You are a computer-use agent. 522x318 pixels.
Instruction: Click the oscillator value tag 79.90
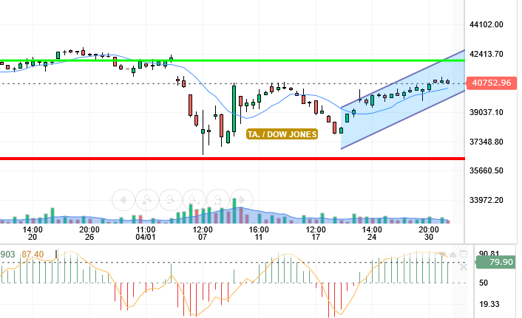coord(496,262)
